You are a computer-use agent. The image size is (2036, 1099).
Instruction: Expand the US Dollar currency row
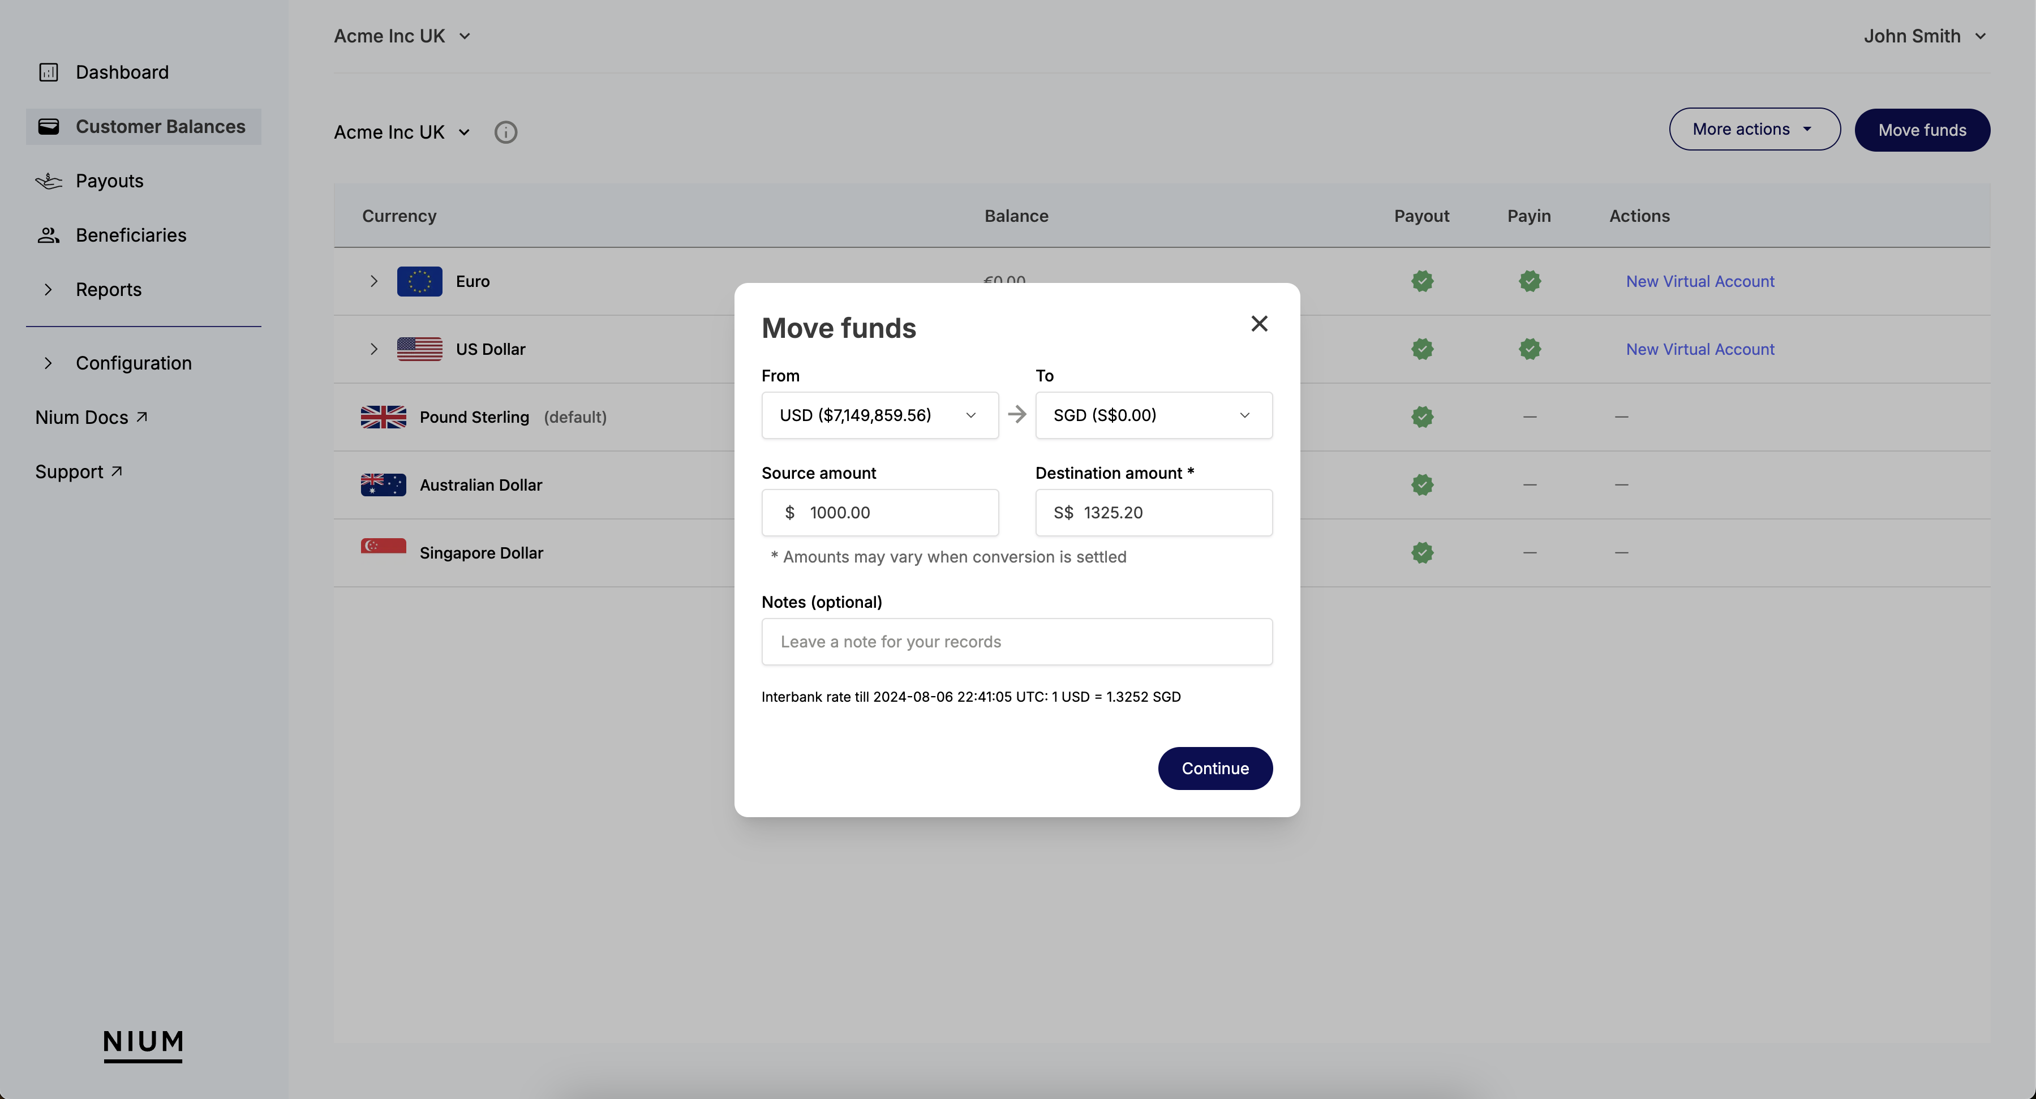(x=374, y=349)
